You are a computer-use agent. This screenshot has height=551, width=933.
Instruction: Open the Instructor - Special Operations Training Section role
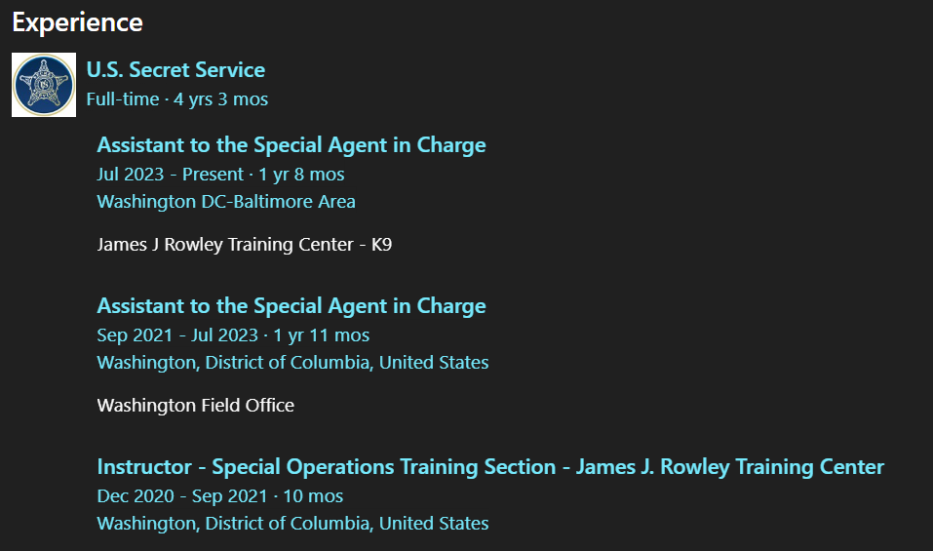[x=490, y=467]
